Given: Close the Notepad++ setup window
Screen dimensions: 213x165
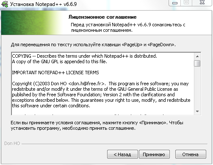Looking at the screenshot, I should click(x=202, y=3).
